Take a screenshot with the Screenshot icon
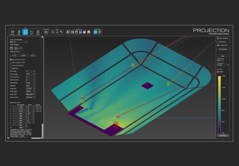Viewport: 239px width, 166px height. [x=46, y=32]
